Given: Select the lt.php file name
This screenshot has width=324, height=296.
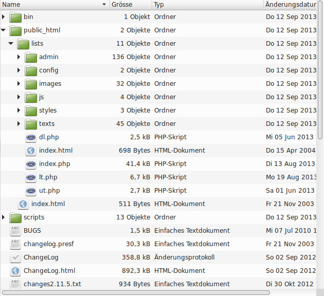Looking at the screenshot, I should tap(48, 177).
